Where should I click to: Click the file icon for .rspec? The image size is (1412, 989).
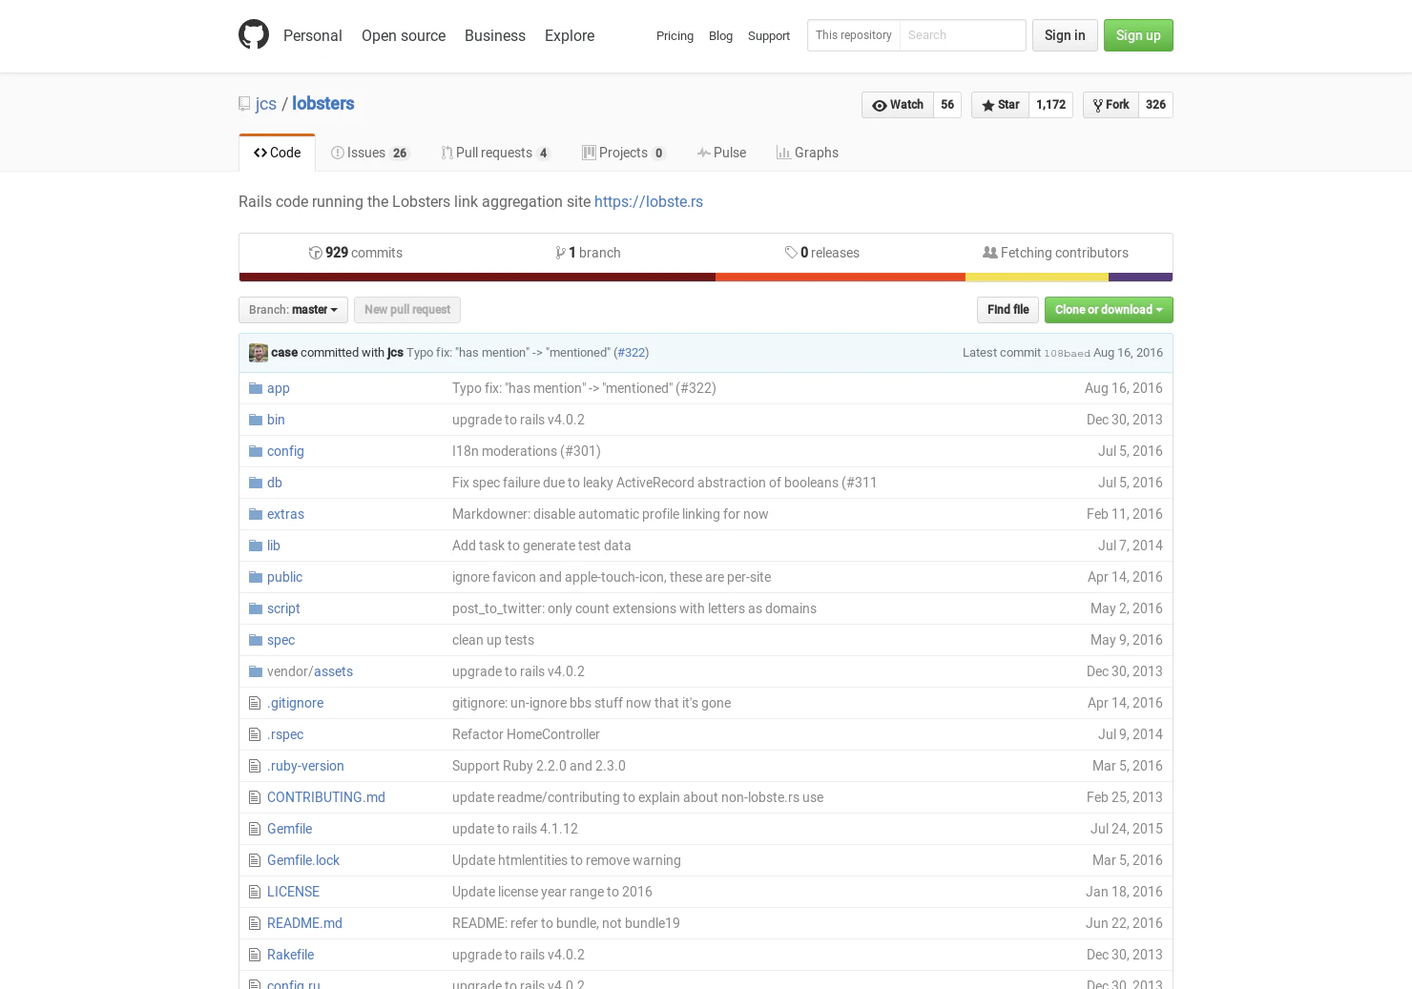pyautogui.click(x=255, y=734)
